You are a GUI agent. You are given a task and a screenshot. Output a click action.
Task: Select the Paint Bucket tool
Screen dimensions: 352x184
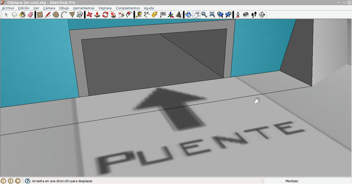click(22, 15)
